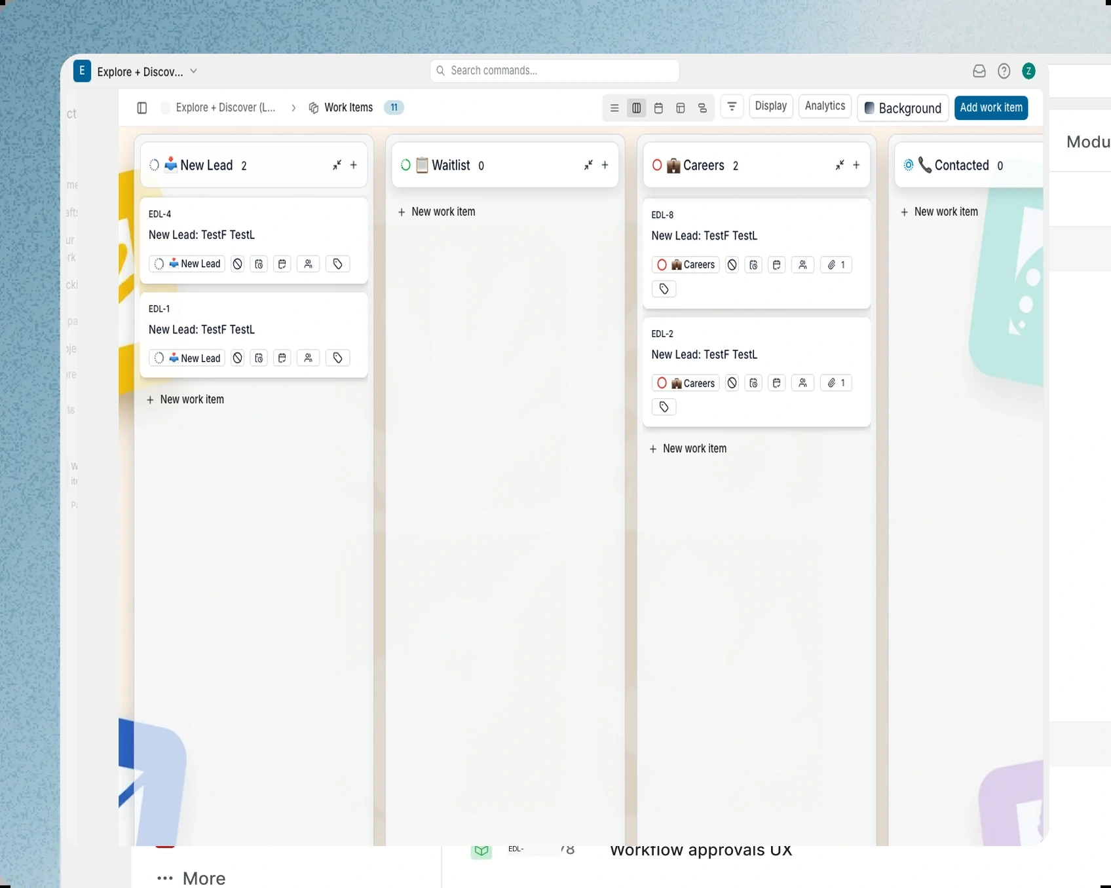Open the EDL-2 work item card title
Screen dimensions: 1111x888
pyautogui.click(x=704, y=354)
